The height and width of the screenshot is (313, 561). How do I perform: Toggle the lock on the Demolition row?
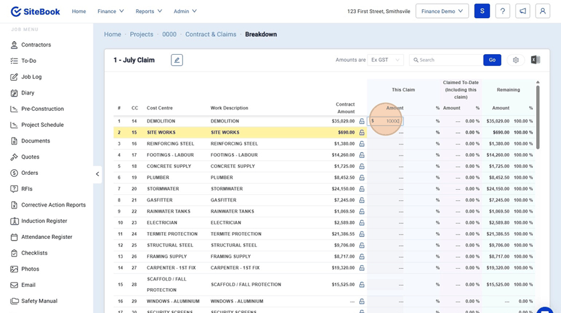click(362, 121)
